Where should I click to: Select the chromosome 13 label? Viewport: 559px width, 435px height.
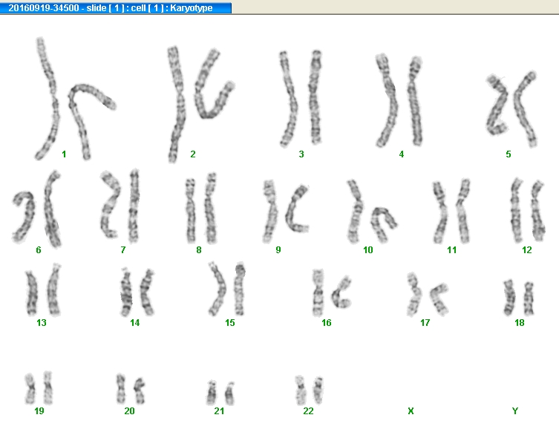42,323
